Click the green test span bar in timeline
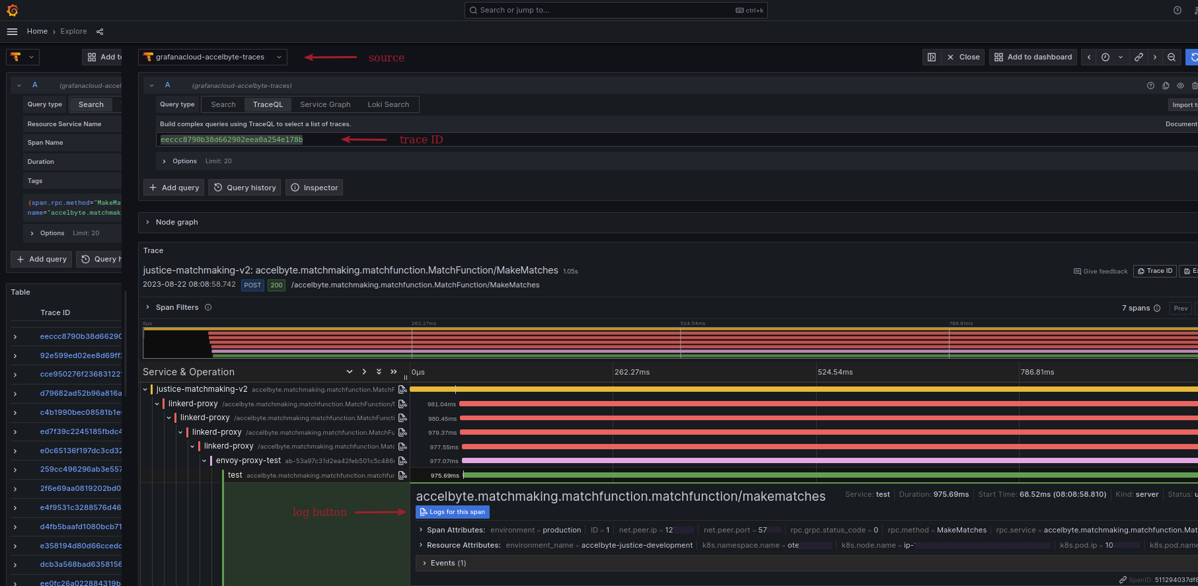 (830, 475)
